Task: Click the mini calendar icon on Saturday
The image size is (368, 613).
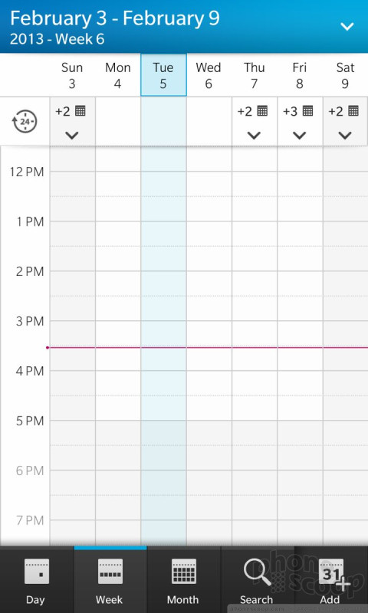Action: [353, 111]
